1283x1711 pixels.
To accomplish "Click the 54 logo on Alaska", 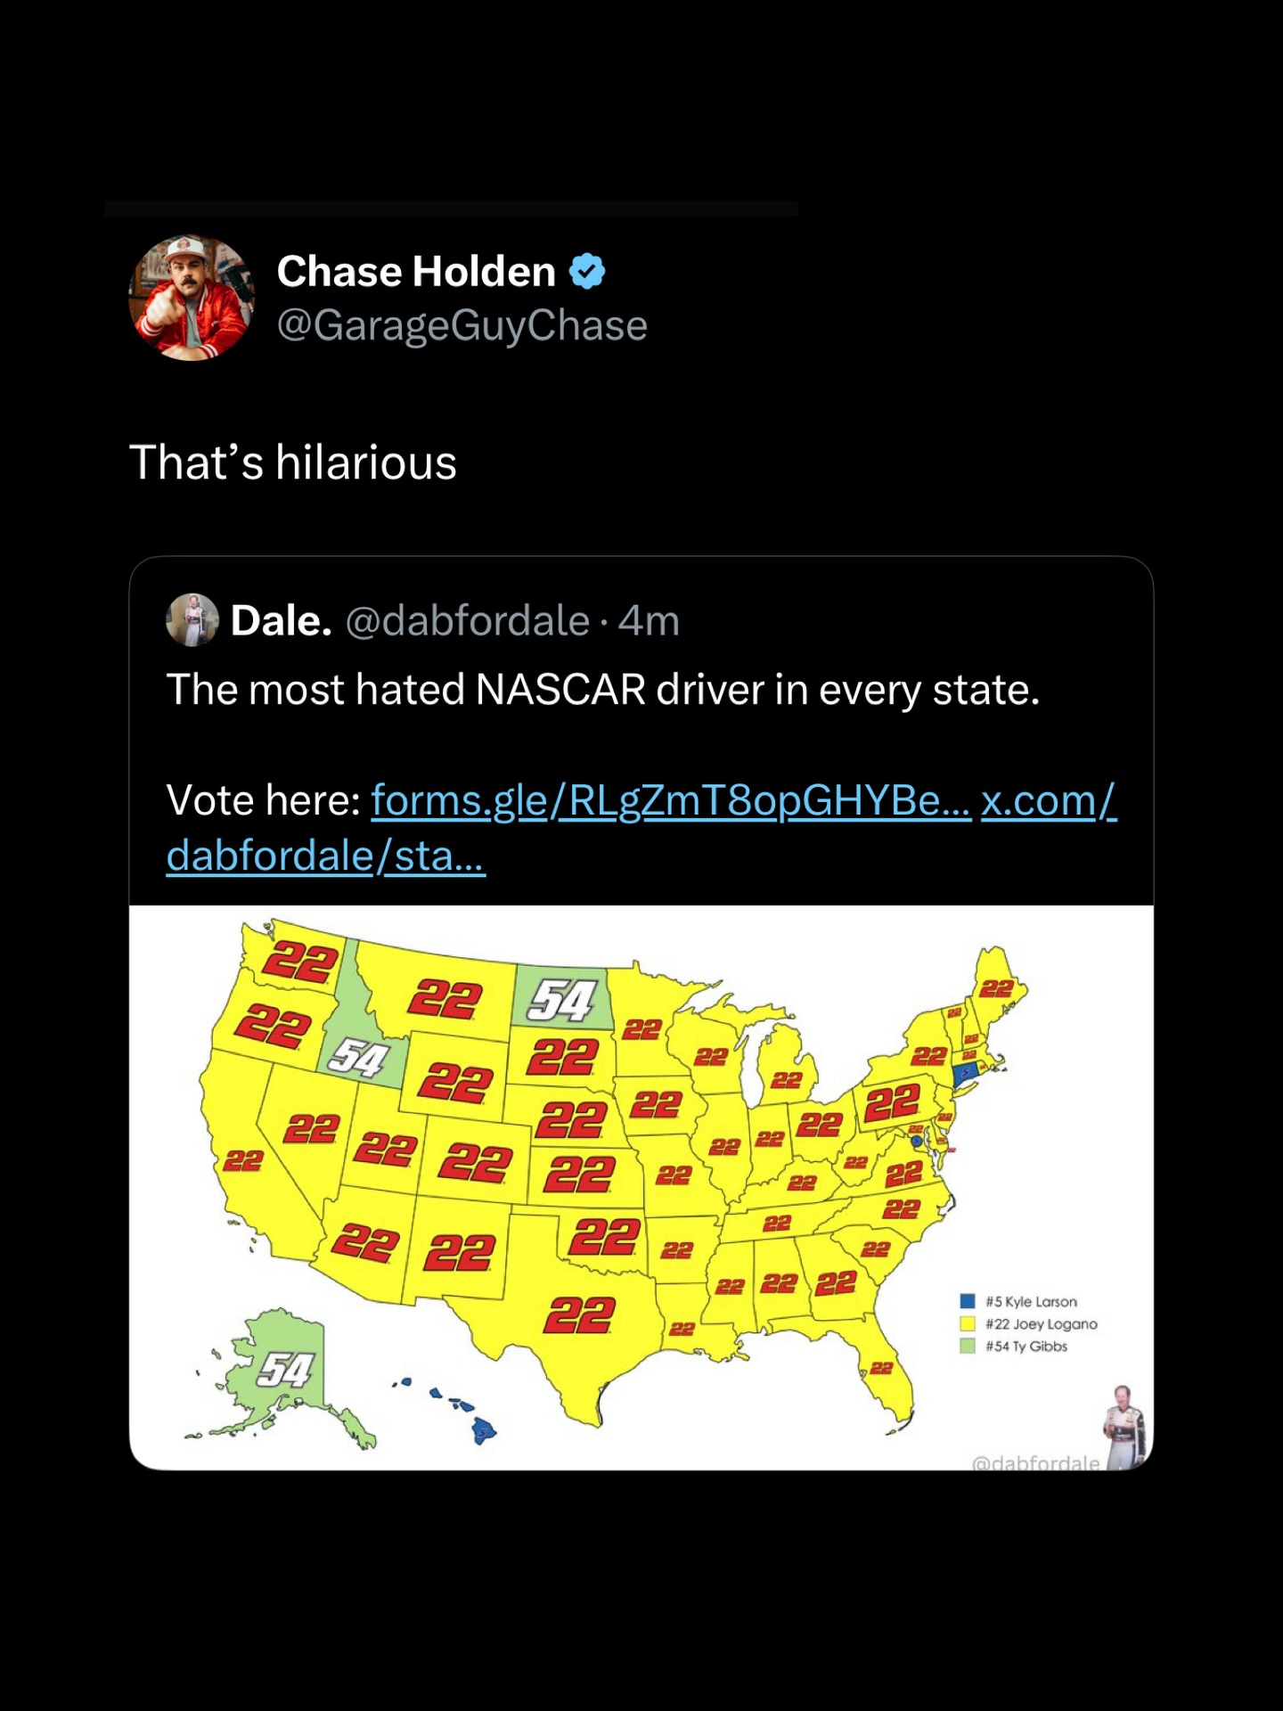I will [285, 1371].
